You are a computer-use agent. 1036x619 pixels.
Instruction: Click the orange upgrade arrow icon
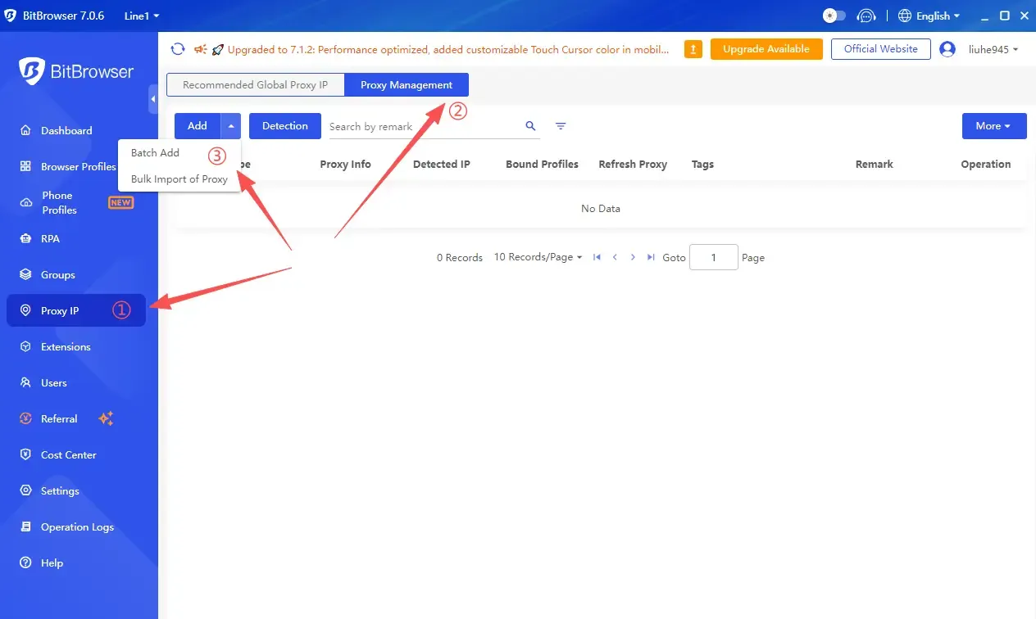pyautogui.click(x=693, y=49)
